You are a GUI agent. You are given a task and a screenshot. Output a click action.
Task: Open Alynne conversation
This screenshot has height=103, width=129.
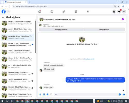17,59
